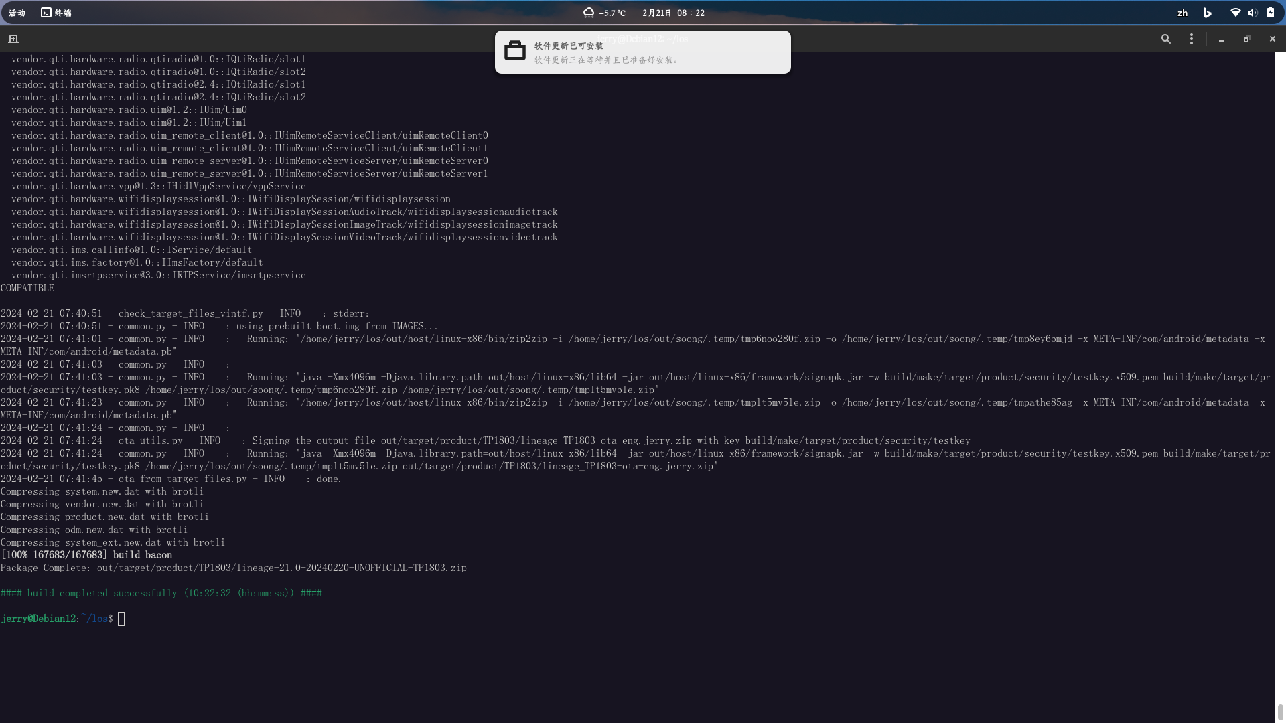Open the new tab button in terminal header
The width and height of the screenshot is (1286, 723).
pos(13,39)
